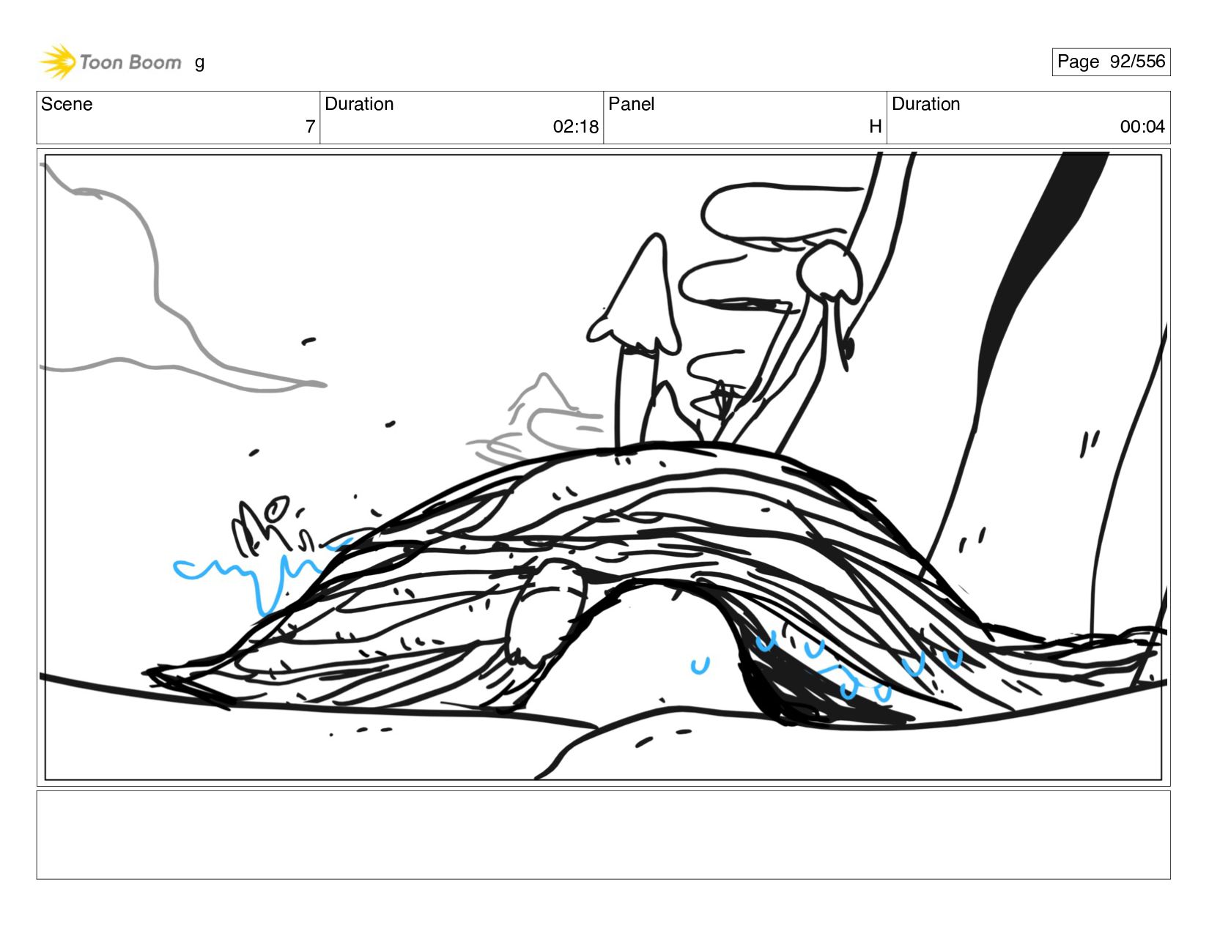The width and height of the screenshot is (1209, 934).
Task: Select the 'Scene' label
Action: tap(67, 104)
